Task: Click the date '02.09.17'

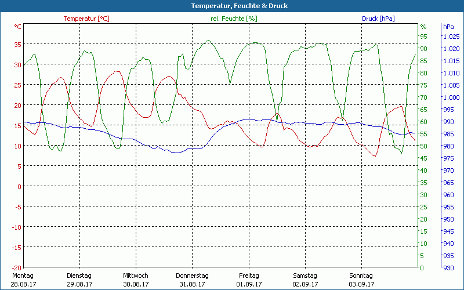Action: pyautogui.click(x=305, y=284)
